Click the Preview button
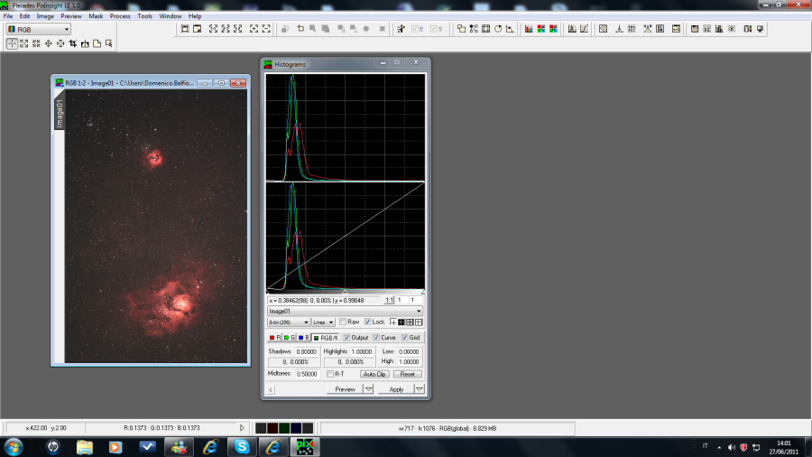This screenshot has height=457, width=812. (x=345, y=389)
